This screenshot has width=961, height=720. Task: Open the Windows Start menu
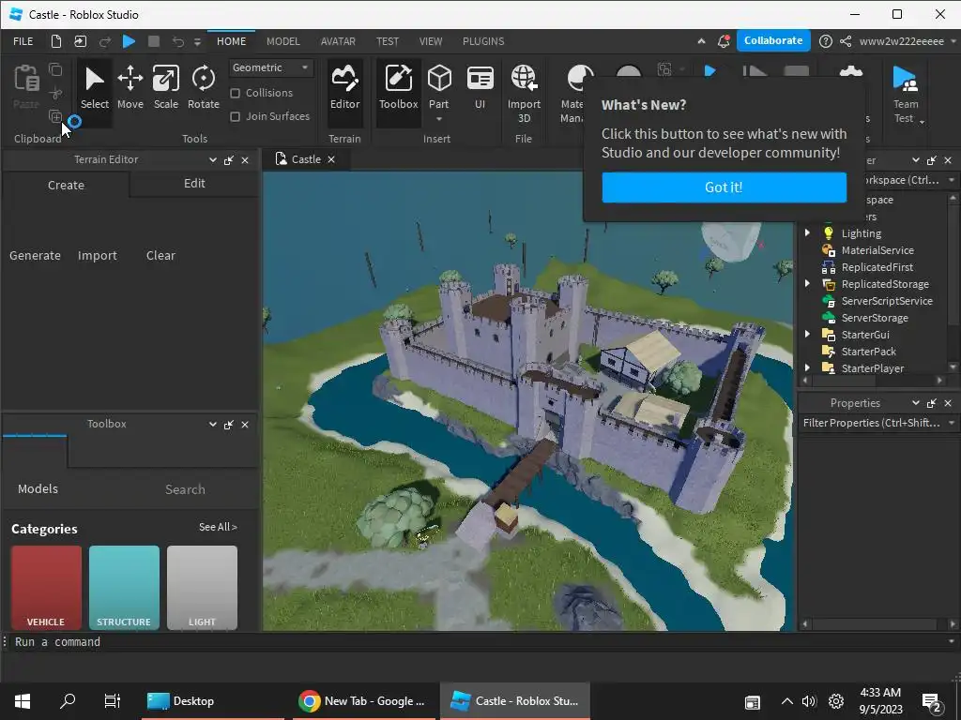[23, 701]
